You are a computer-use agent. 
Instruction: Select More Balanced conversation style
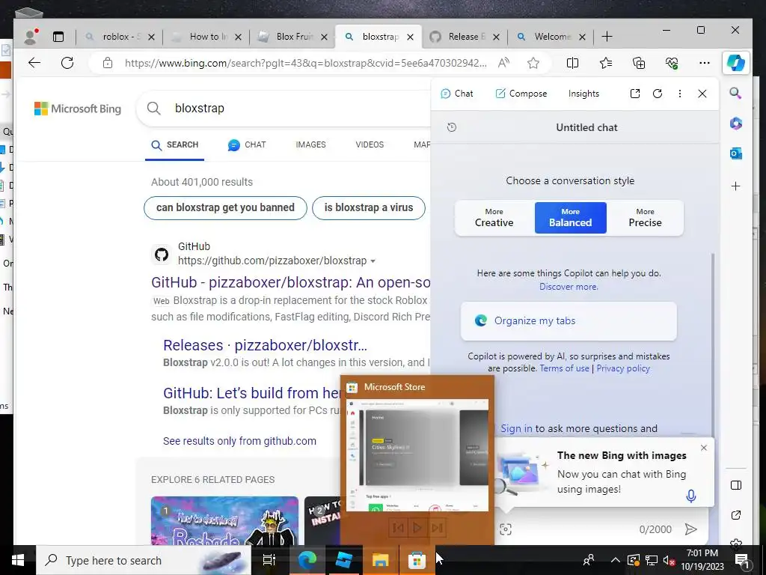(x=570, y=218)
